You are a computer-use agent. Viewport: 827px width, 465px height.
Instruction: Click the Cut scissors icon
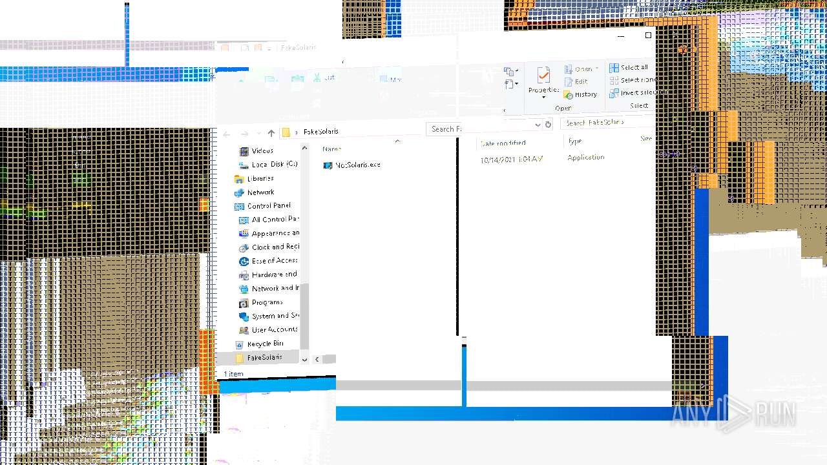click(x=317, y=78)
